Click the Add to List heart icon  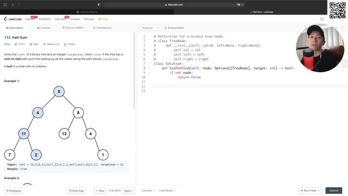tap(44, 44)
